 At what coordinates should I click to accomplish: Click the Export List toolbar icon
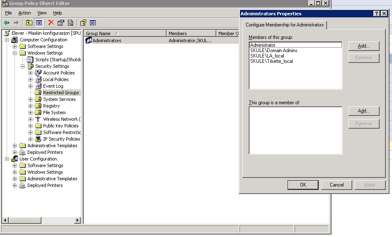tap(71, 23)
